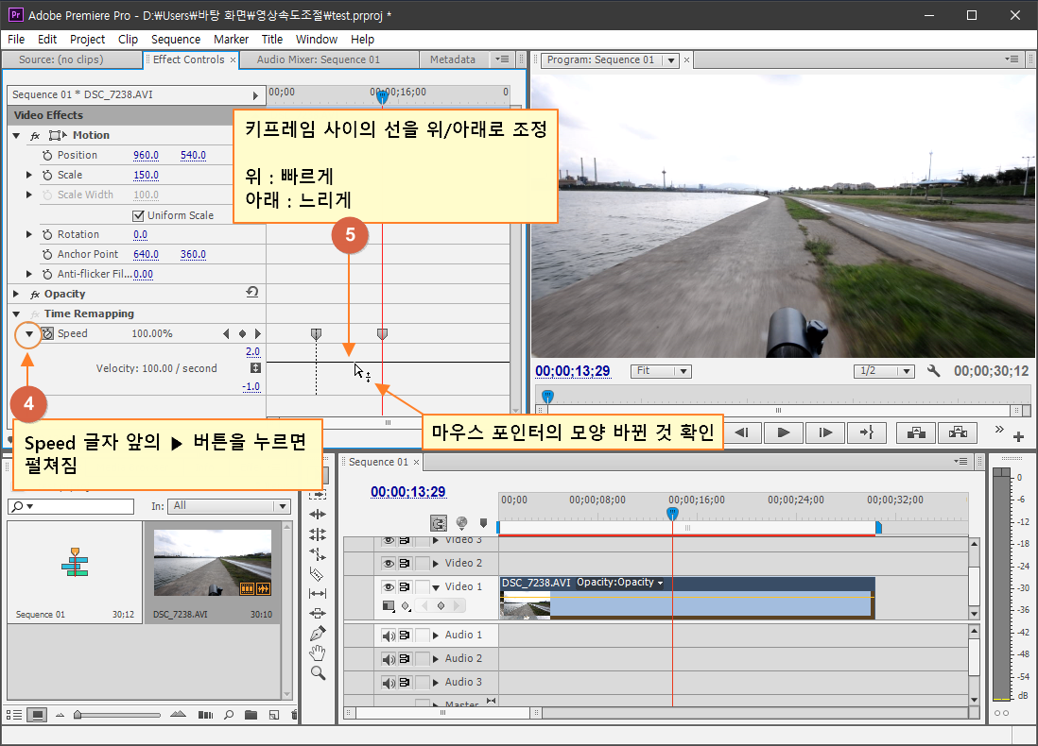Switch to Metadata tab
This screenshot has height=746, width=1038.
tap(453, 59)
